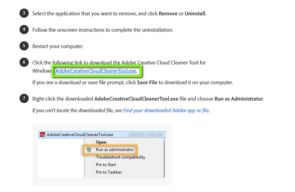Open 'Find your downloaded Adobe app or file' link
295x192 pixels.
coord(166,110)
